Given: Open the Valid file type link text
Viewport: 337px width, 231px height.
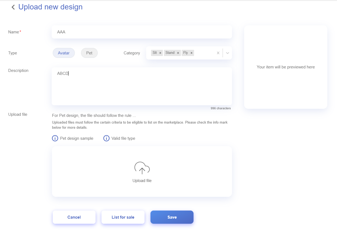Looking at the screenshot, I should tap(123, 138).
